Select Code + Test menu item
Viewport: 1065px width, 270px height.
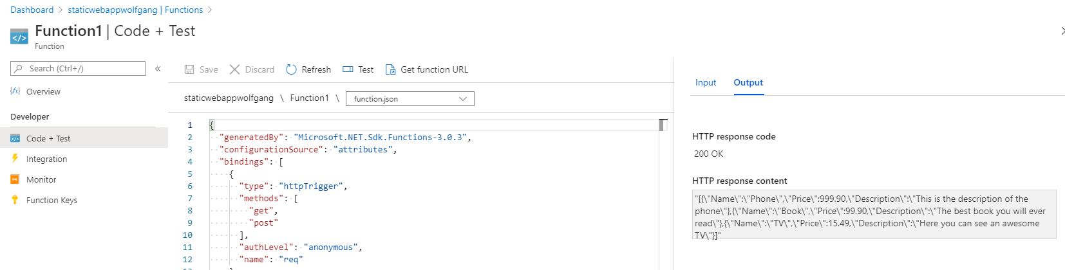(x=84, y=138)
